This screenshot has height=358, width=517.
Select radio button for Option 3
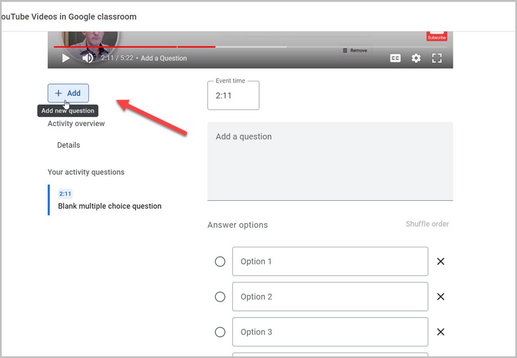pos(220,332)
